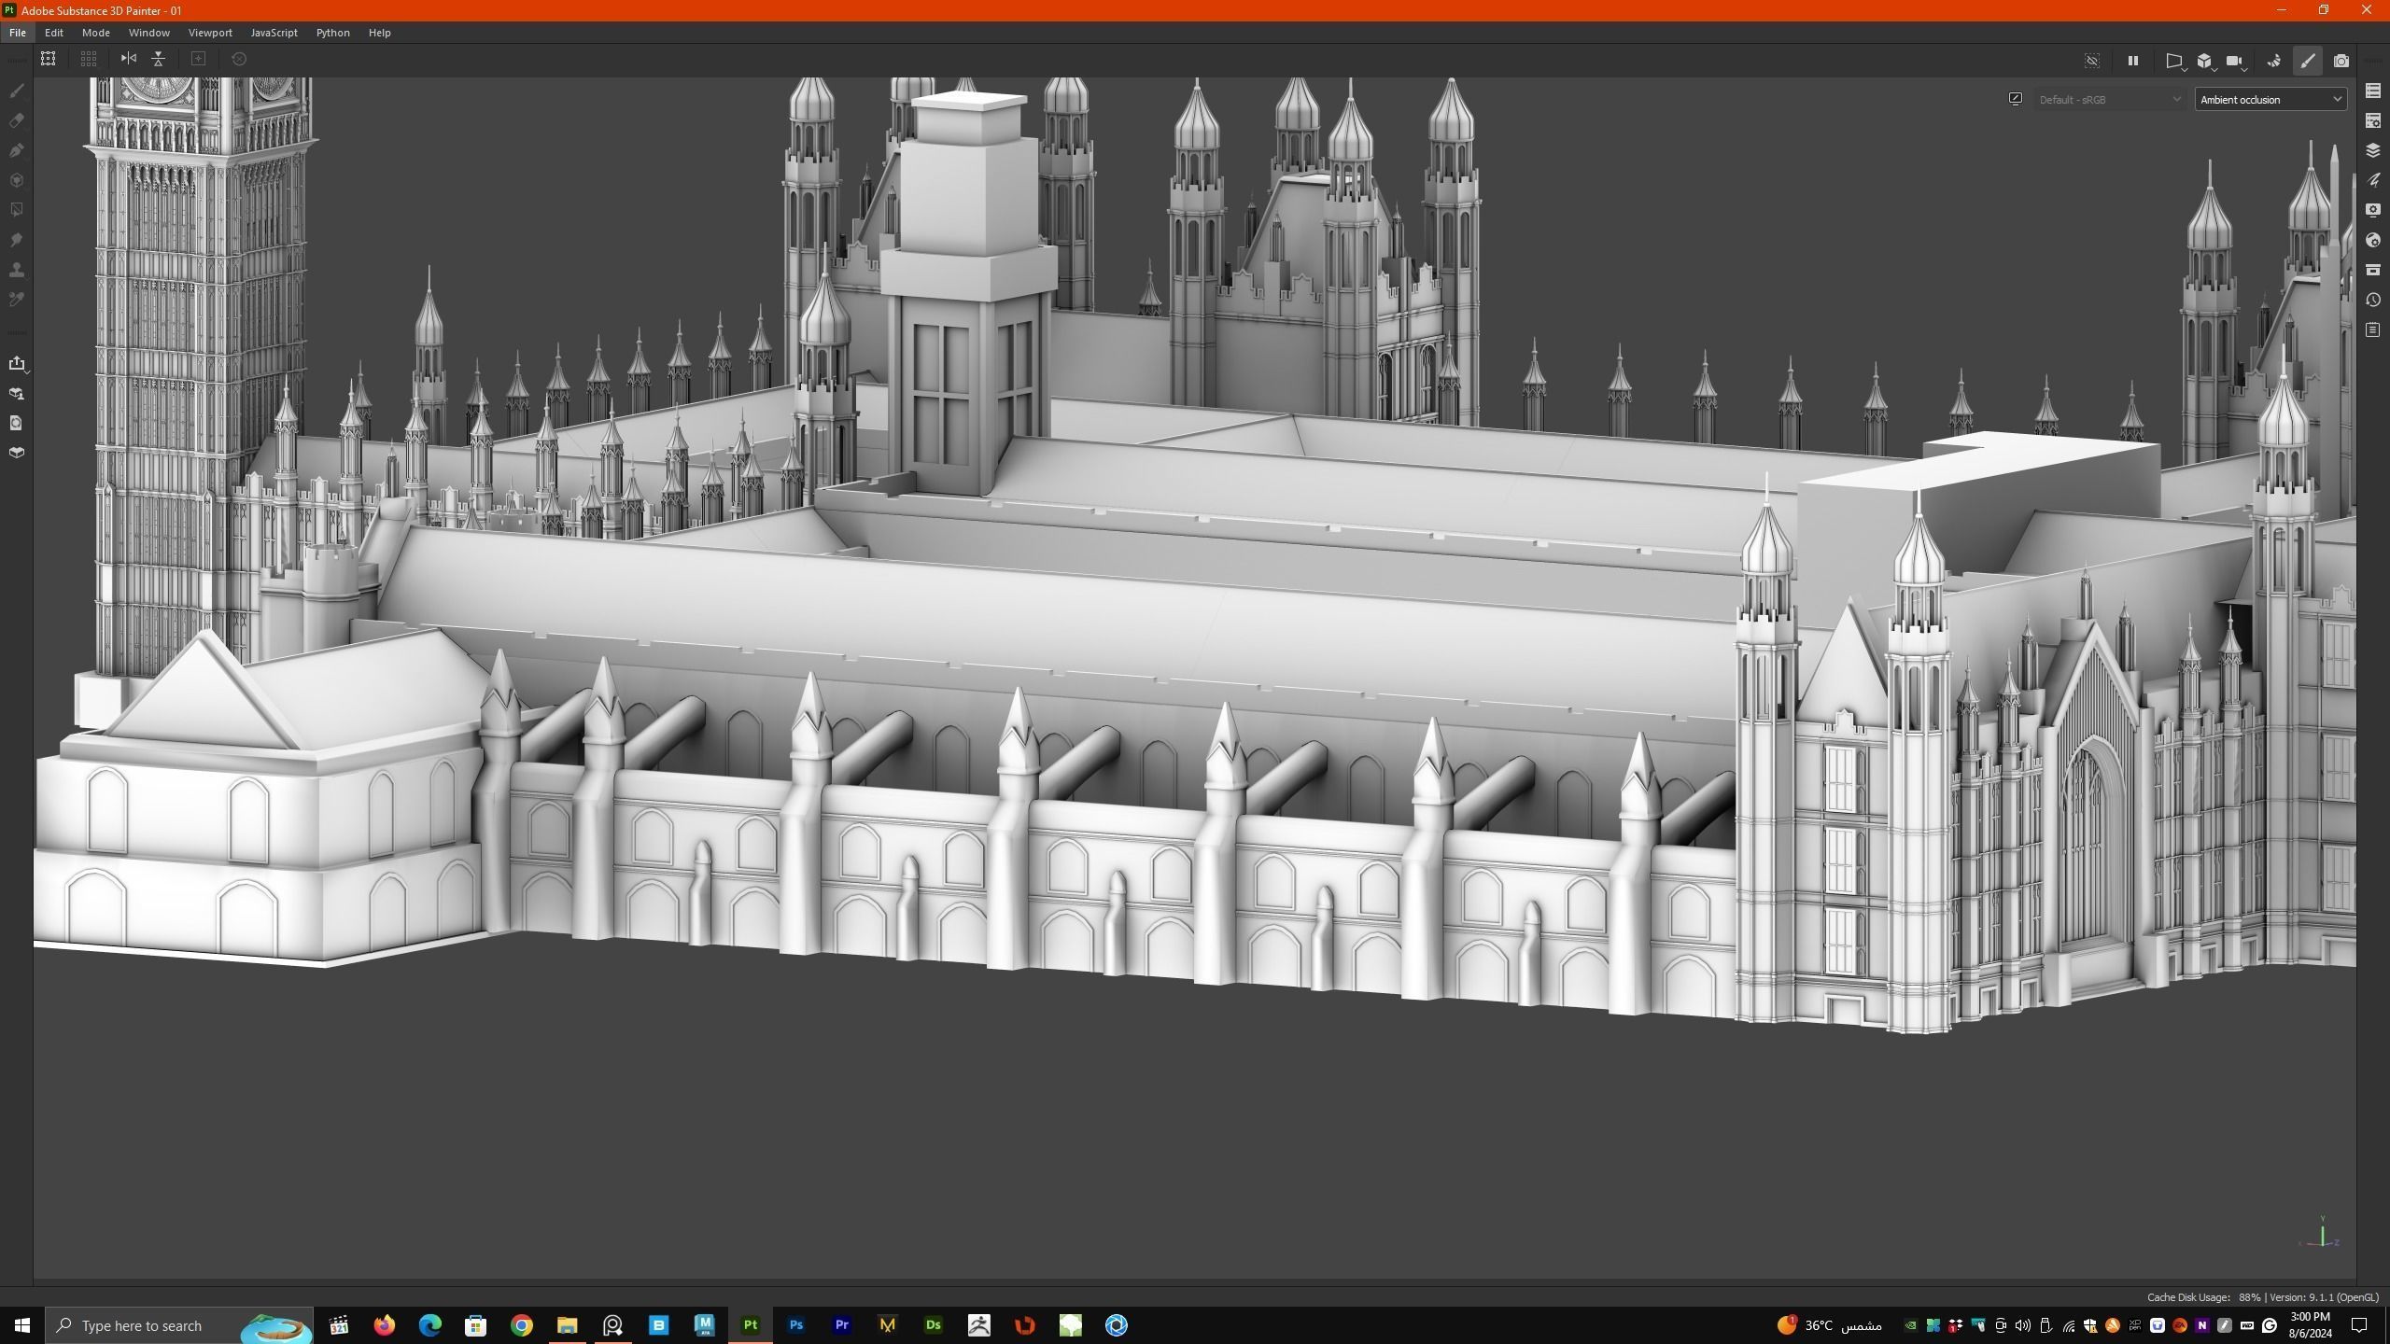
Task: Open the History panel
Action: [x=2373, y=300]
